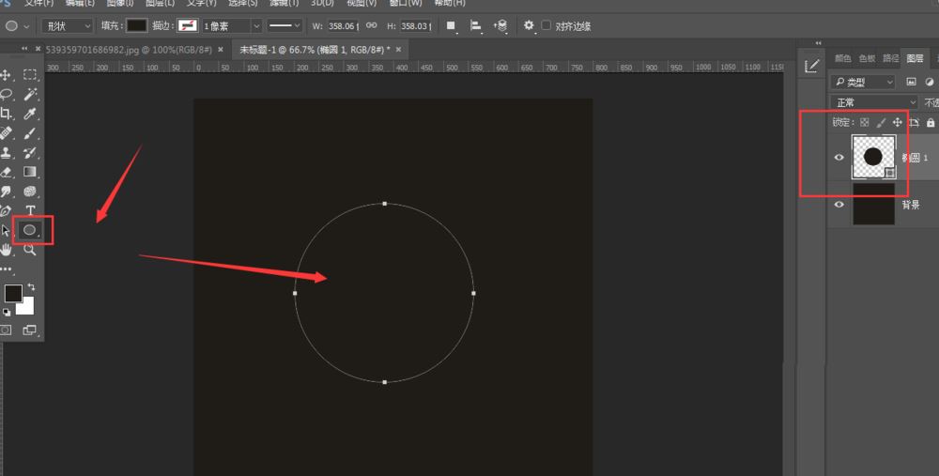Select the Magic Wand tool
Viewport: 939px width, 476px height.
point(30,94)
